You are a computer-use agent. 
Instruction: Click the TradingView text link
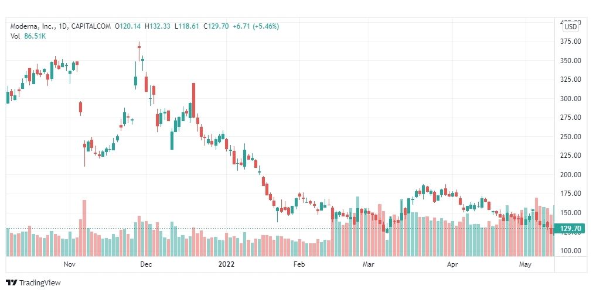(x=40, y=283)
